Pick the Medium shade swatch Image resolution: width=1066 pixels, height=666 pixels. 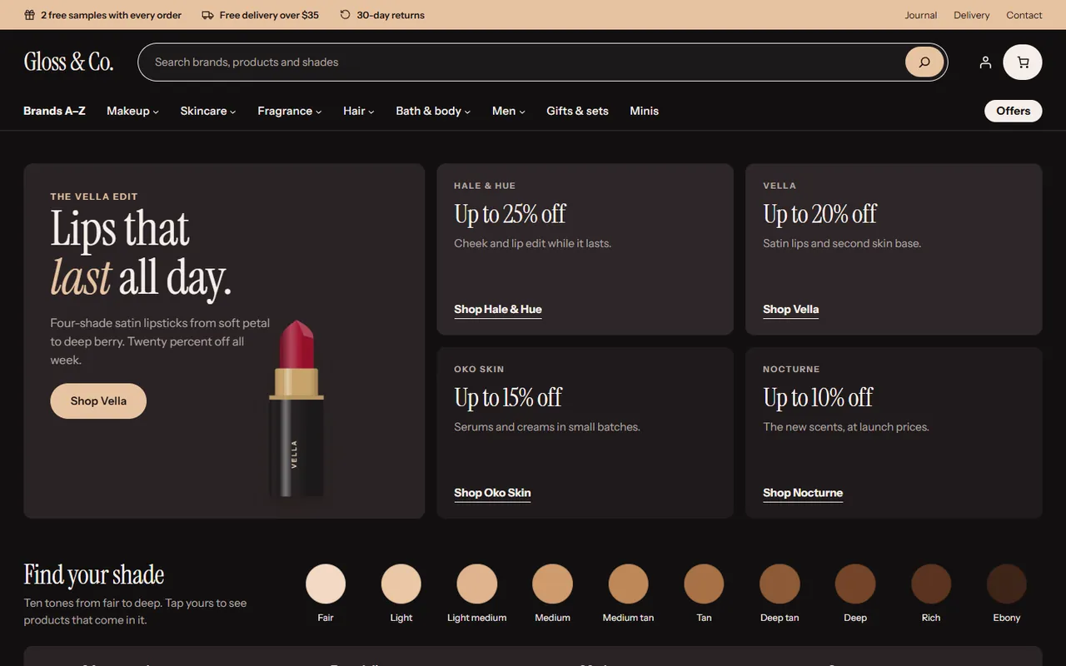(x=553, y=584)
